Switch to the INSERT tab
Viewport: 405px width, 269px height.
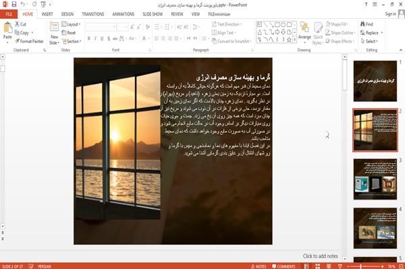pyautogui.click(x=47, y=14)
